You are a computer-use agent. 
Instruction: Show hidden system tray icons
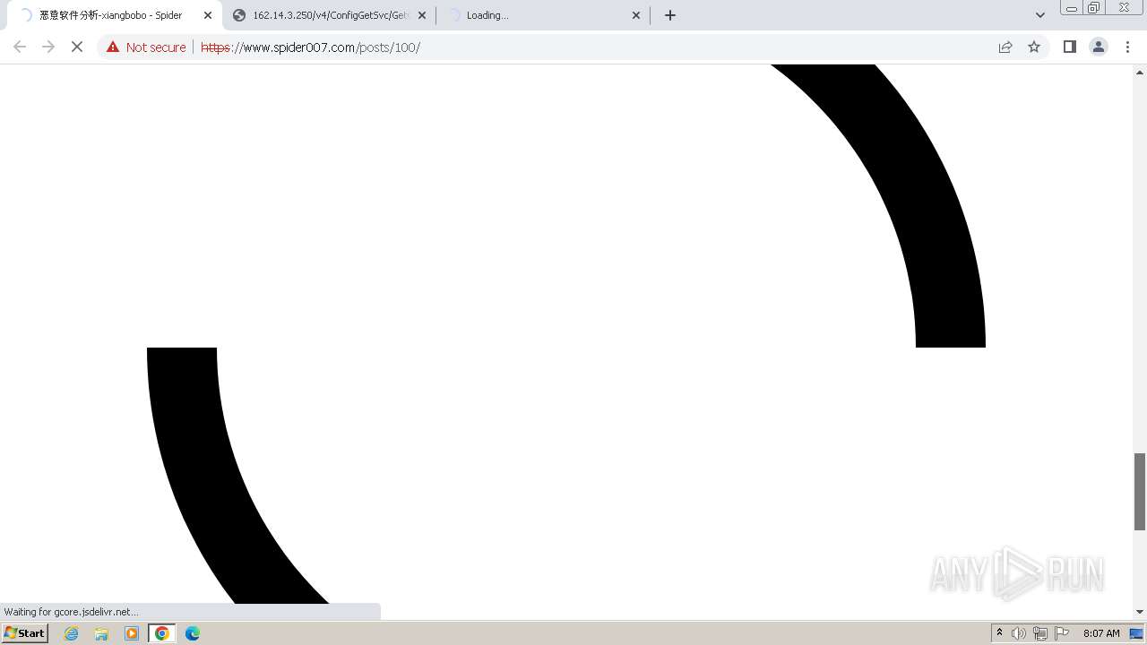click(x=999, y=633)
